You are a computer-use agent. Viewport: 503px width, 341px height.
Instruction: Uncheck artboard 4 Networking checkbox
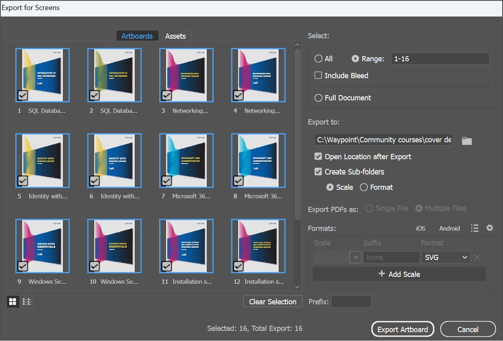pyautogui.click(x=239, y=96)
